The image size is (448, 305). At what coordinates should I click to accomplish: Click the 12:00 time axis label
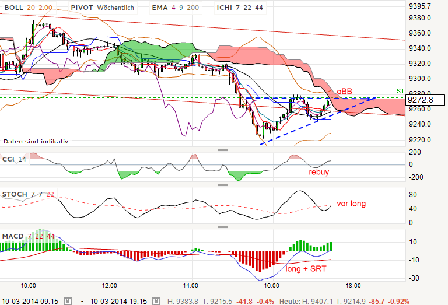pos(109,286)
